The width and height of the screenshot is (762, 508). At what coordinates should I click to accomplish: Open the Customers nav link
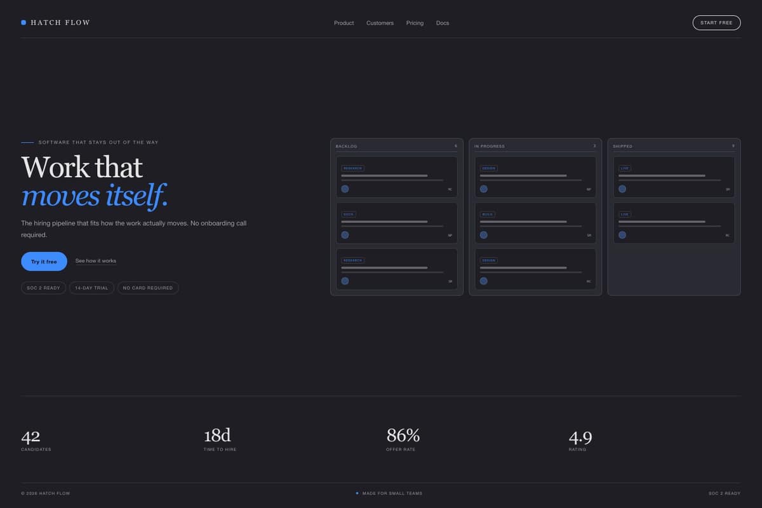pyautogui.click(x=380, y=23)
